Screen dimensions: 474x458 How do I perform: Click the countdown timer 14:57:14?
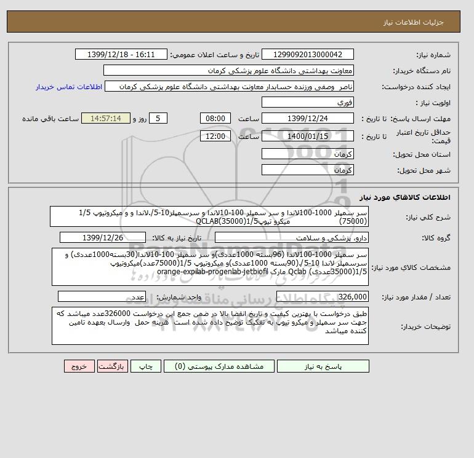[x=106, y=119]
